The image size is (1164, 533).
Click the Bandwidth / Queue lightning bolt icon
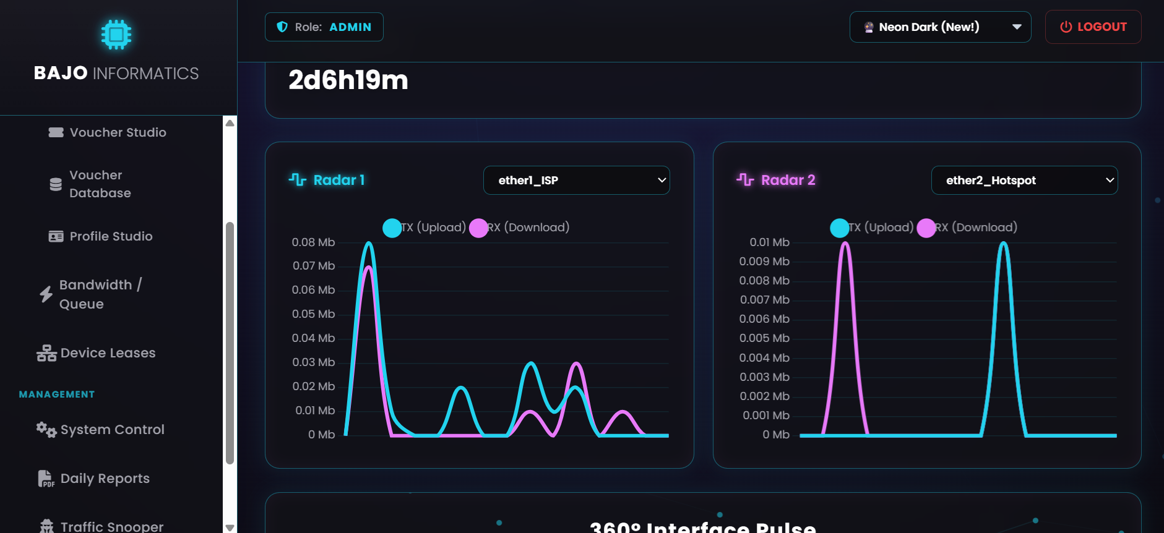[46, 294]
